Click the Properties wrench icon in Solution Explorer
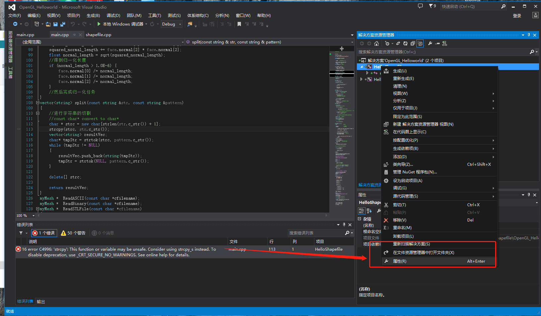Screen dimensions: 541x316 430,43
